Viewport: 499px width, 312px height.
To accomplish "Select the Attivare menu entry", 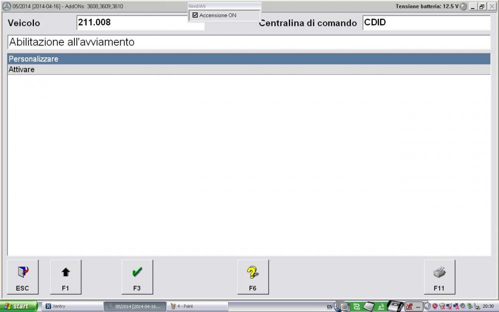I will 249,70.
